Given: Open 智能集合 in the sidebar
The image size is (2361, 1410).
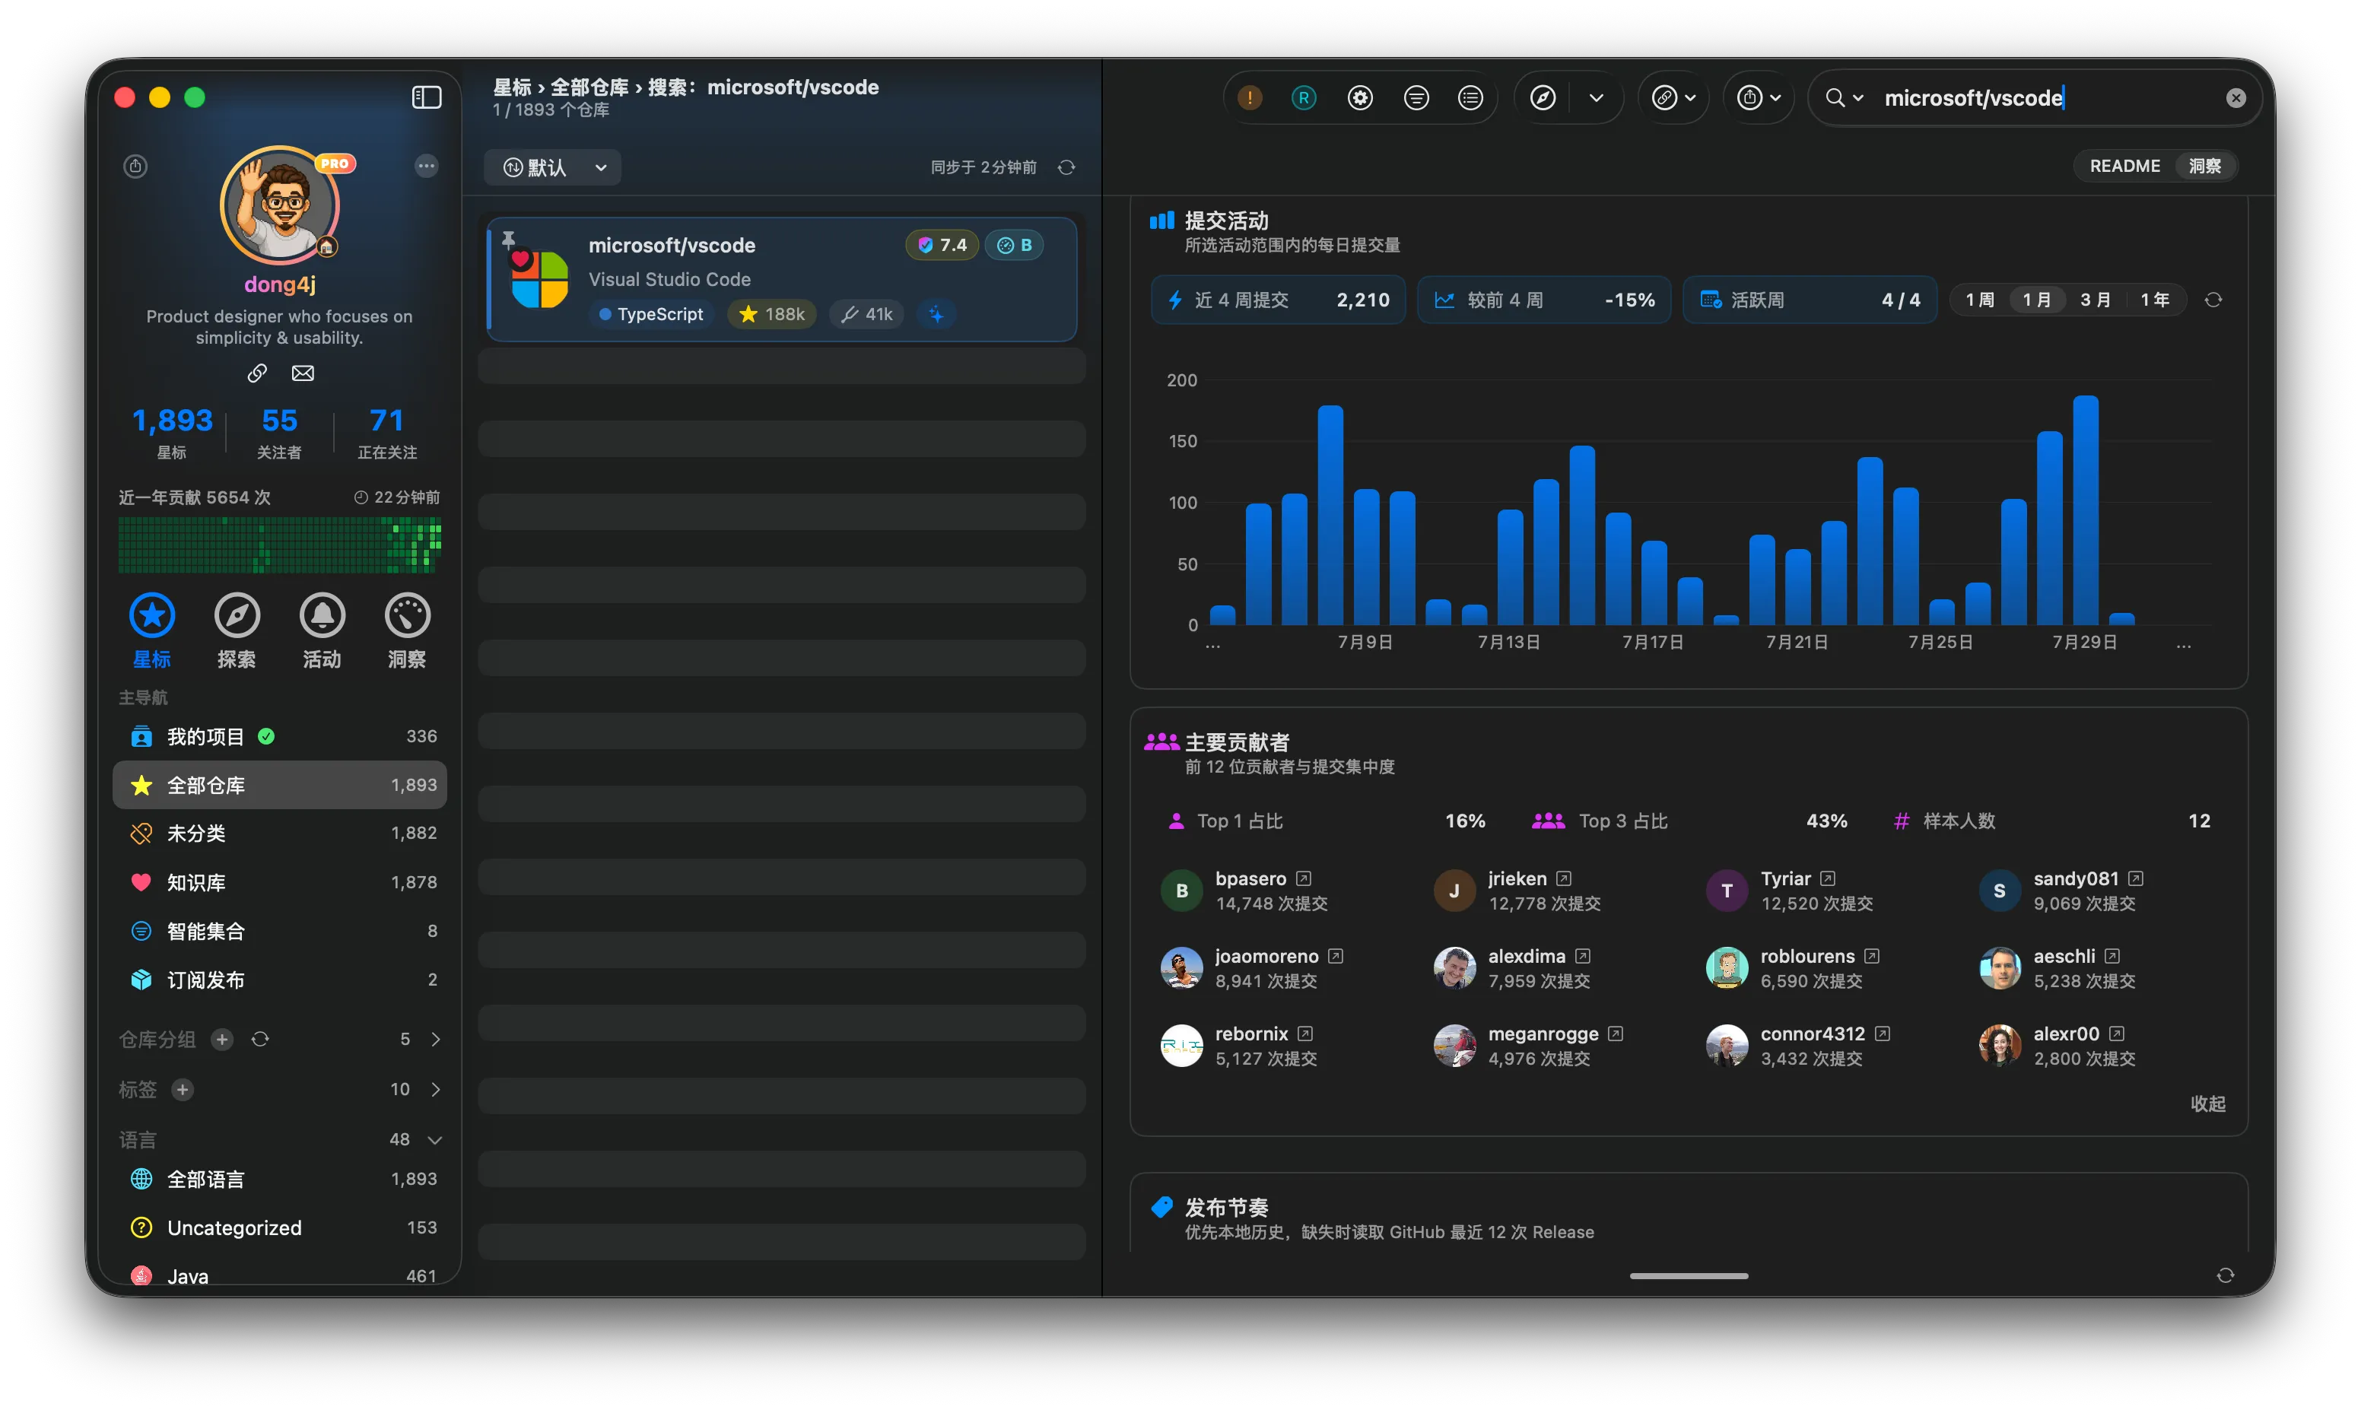Looking at the screenshot, I should 279,931.
